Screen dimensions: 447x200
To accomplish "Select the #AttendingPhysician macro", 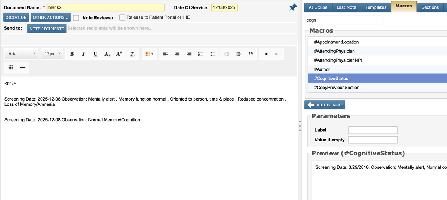I will (x=334, y=51).
